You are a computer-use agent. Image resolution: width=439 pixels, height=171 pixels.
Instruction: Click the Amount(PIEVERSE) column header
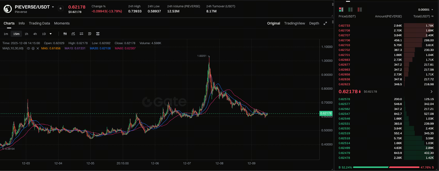(388, 16)
